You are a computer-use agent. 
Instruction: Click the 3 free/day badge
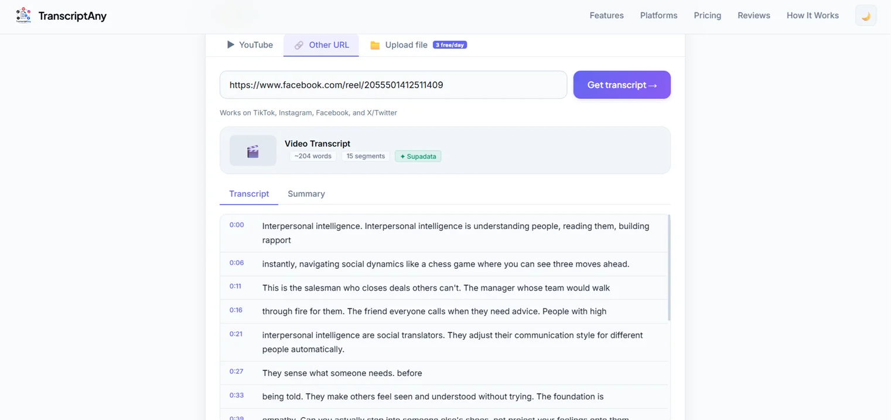(x=450, y=45)
